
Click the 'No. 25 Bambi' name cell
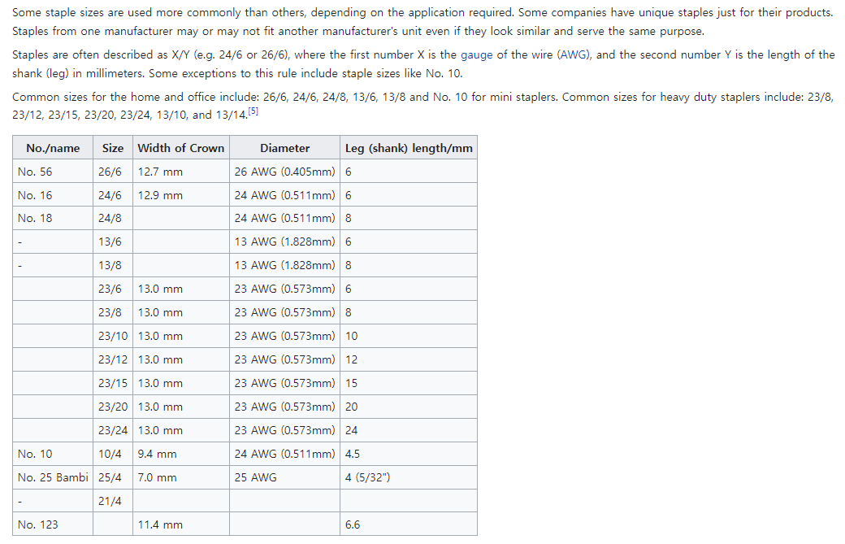(53, 477)
